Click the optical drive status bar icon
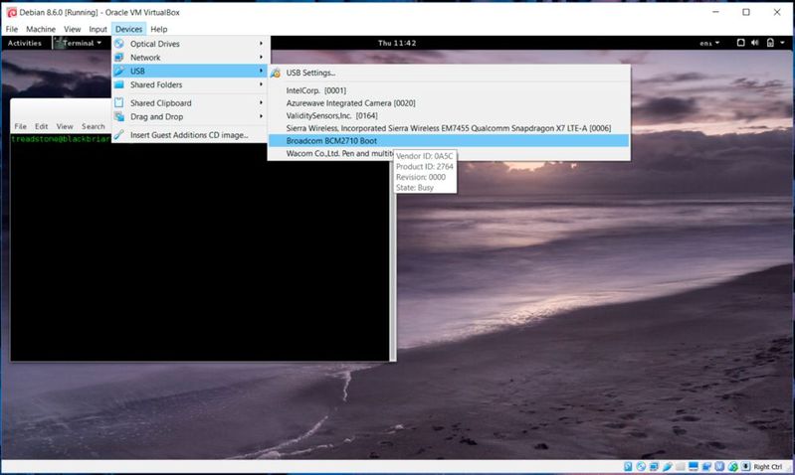795x475 pixels. click(641, 466)
